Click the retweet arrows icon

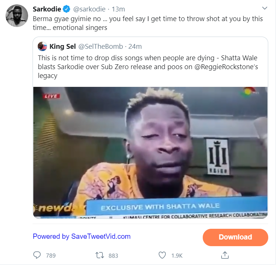[99, 255]
